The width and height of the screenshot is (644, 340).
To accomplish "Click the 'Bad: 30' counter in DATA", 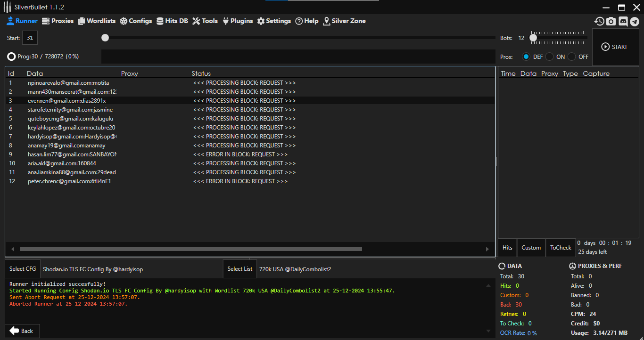I will [511, 305].
